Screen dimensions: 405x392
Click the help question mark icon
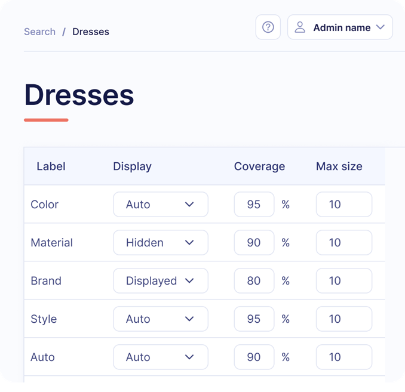(268, 27)
